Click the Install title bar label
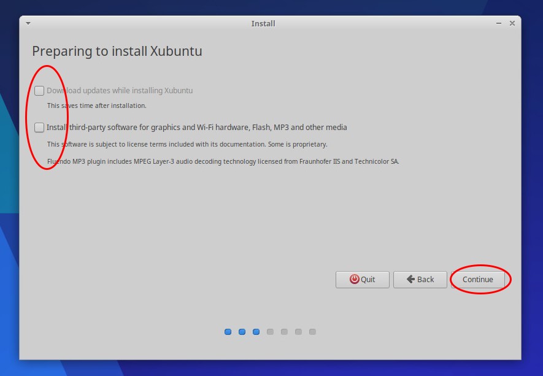The image size is (543, 376). coord(263,23)
